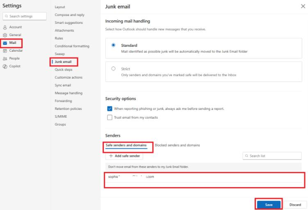Switch to Blocked senders and domains tab
Image resolution: width=308 pixels, height=210 pixels.
177,145
